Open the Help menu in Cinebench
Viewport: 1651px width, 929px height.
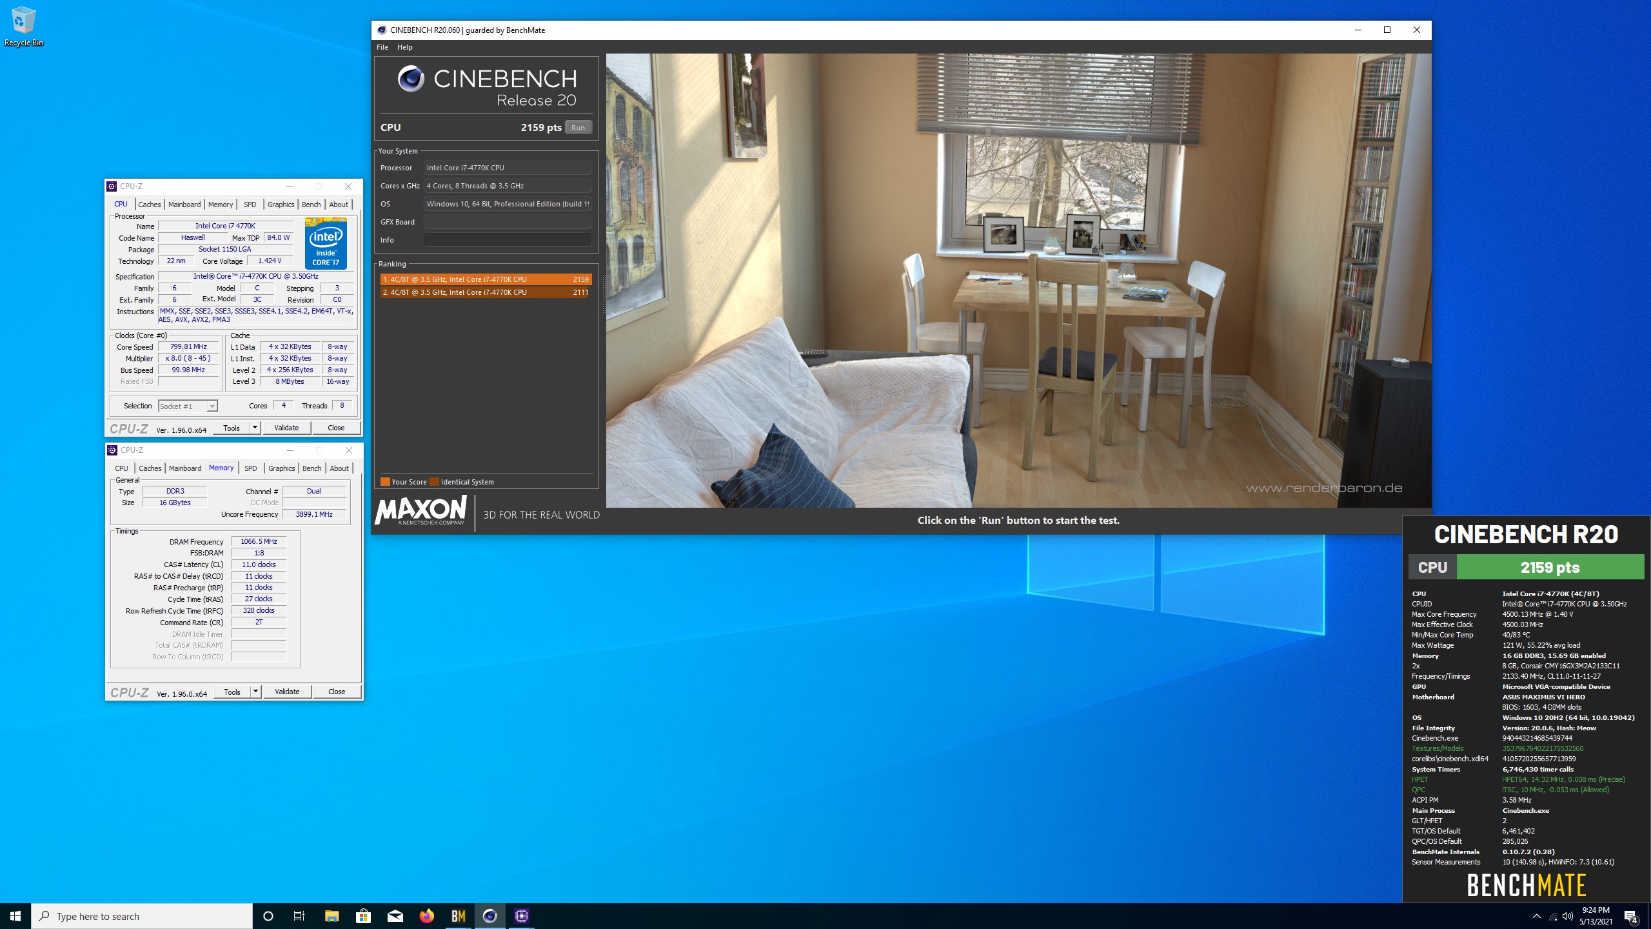405,47
